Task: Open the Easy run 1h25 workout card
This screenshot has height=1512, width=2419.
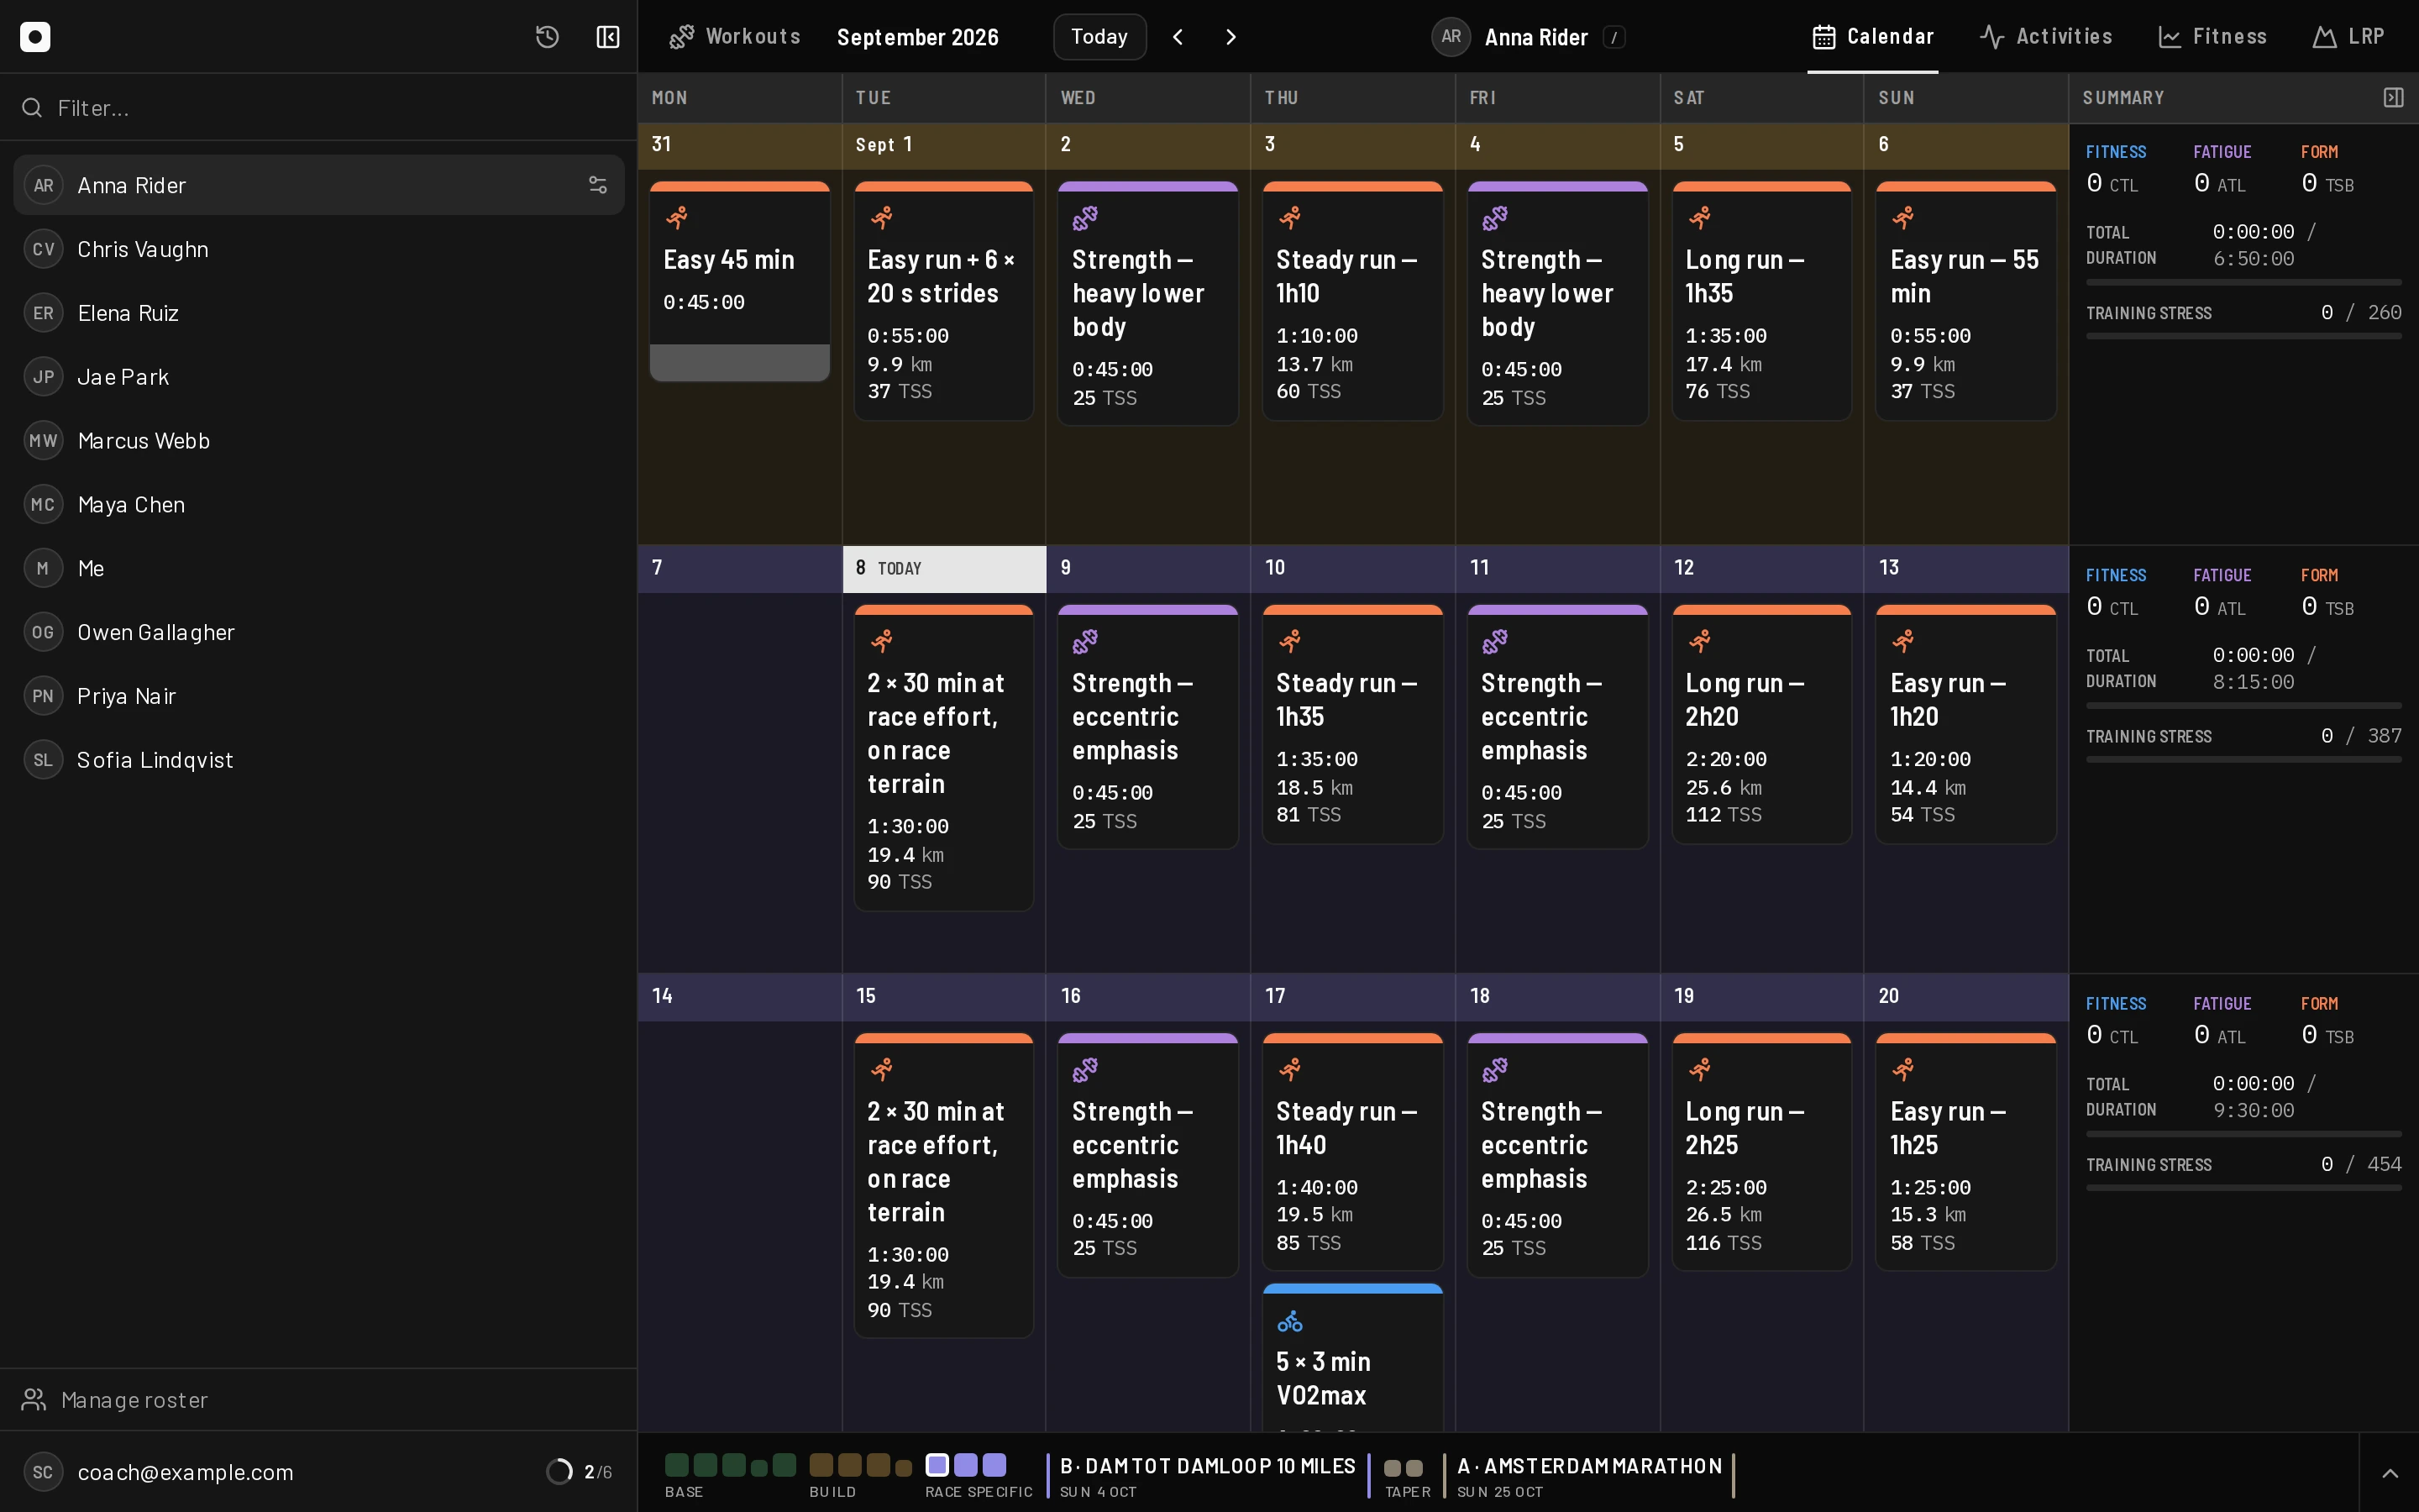Action: [1965, 1152]
